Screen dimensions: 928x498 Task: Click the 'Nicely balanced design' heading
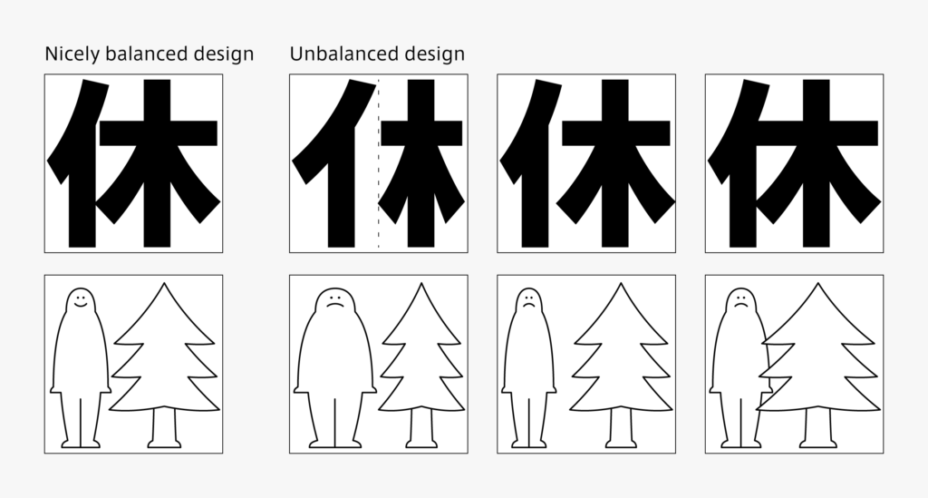pos(150,54)
